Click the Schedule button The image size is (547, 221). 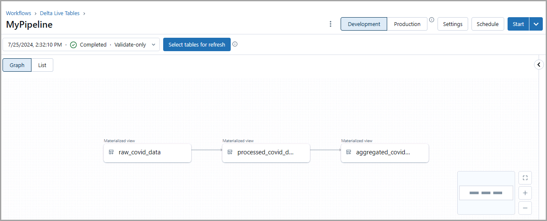click(487, 24)
